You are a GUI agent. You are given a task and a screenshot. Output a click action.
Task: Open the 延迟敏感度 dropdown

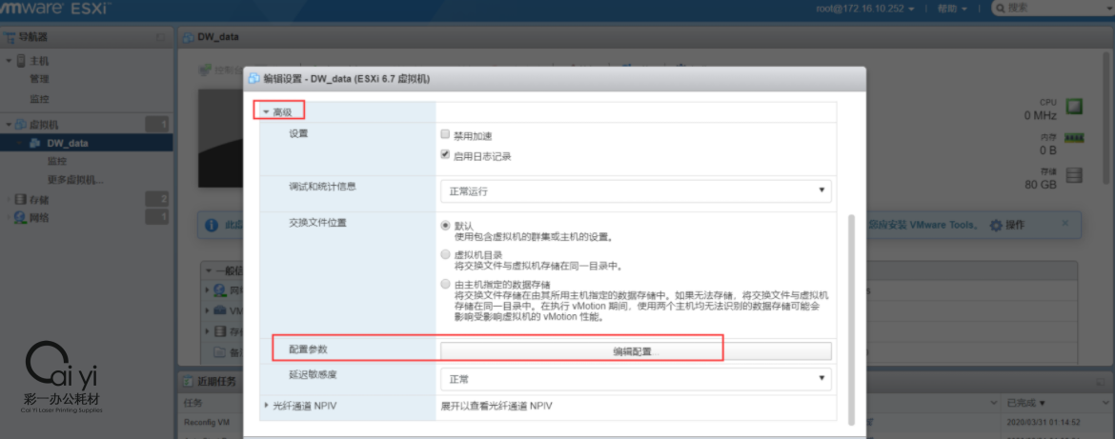[x=635, y=379]
